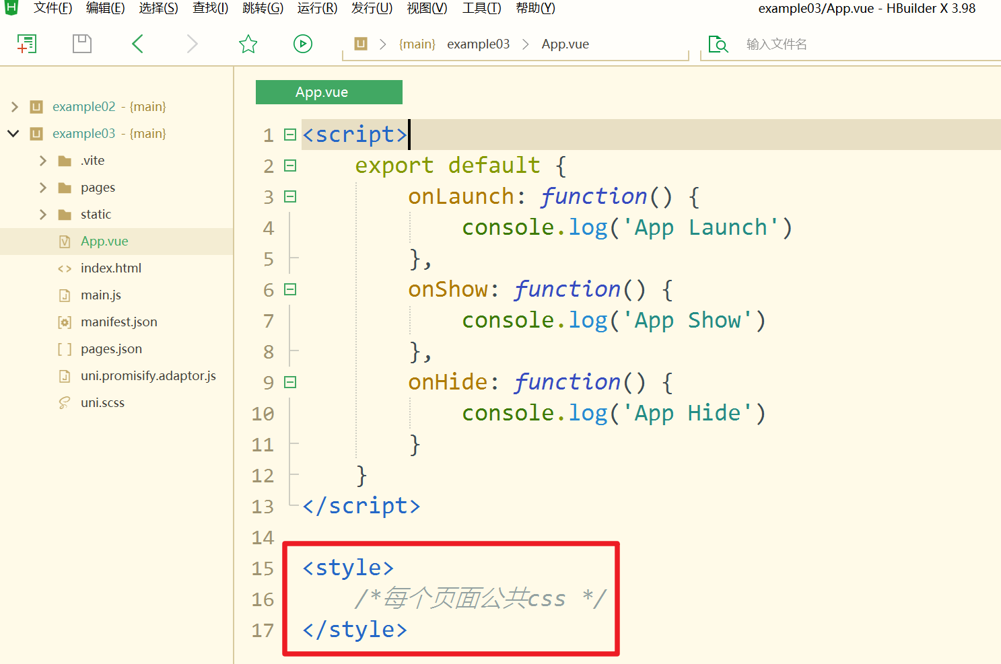Viewport: 1001px width, 664px height.
Task: Go back with the left arrow icon
Action: tap(137, 44)
